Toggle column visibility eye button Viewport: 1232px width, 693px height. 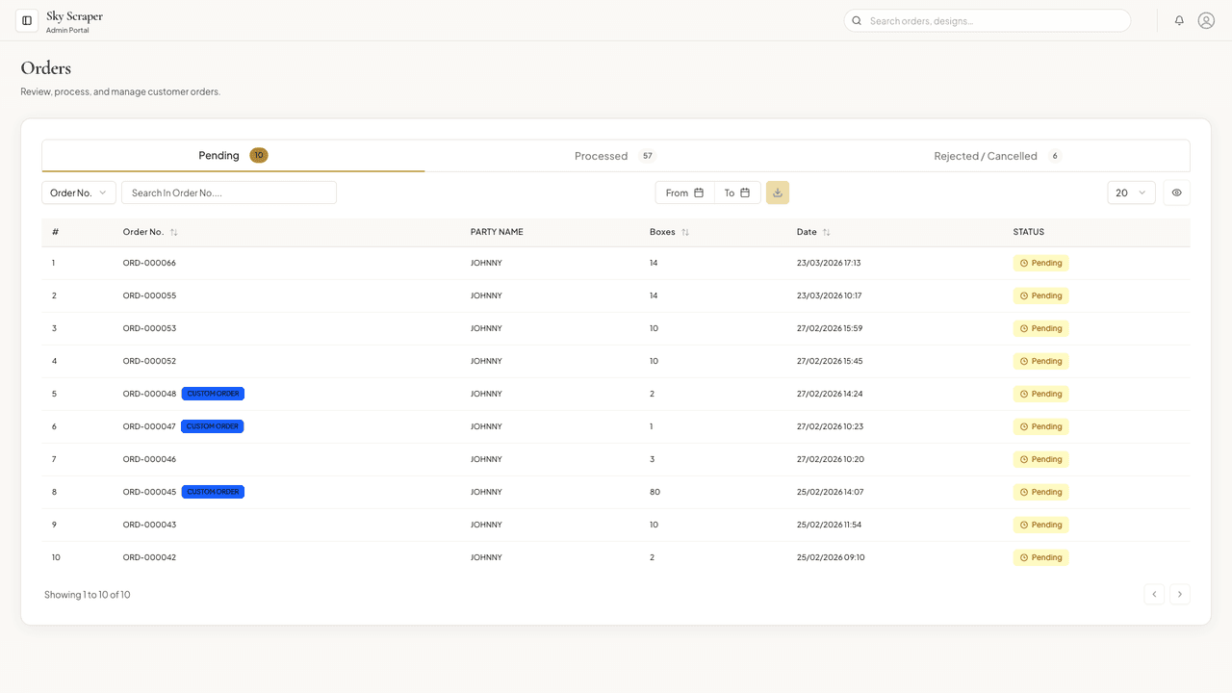pos(1176,192)
